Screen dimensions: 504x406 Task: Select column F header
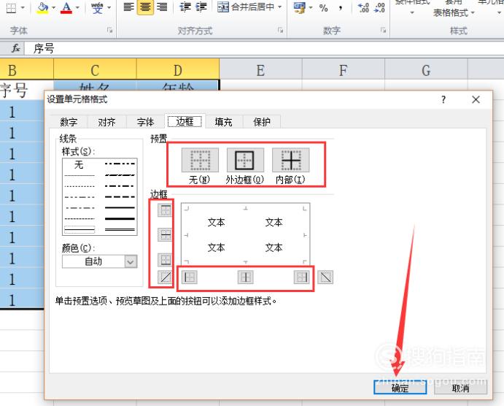[344, 69]
